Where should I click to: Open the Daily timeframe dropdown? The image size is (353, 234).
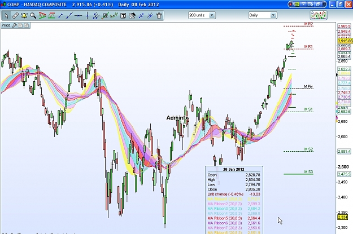263,15
